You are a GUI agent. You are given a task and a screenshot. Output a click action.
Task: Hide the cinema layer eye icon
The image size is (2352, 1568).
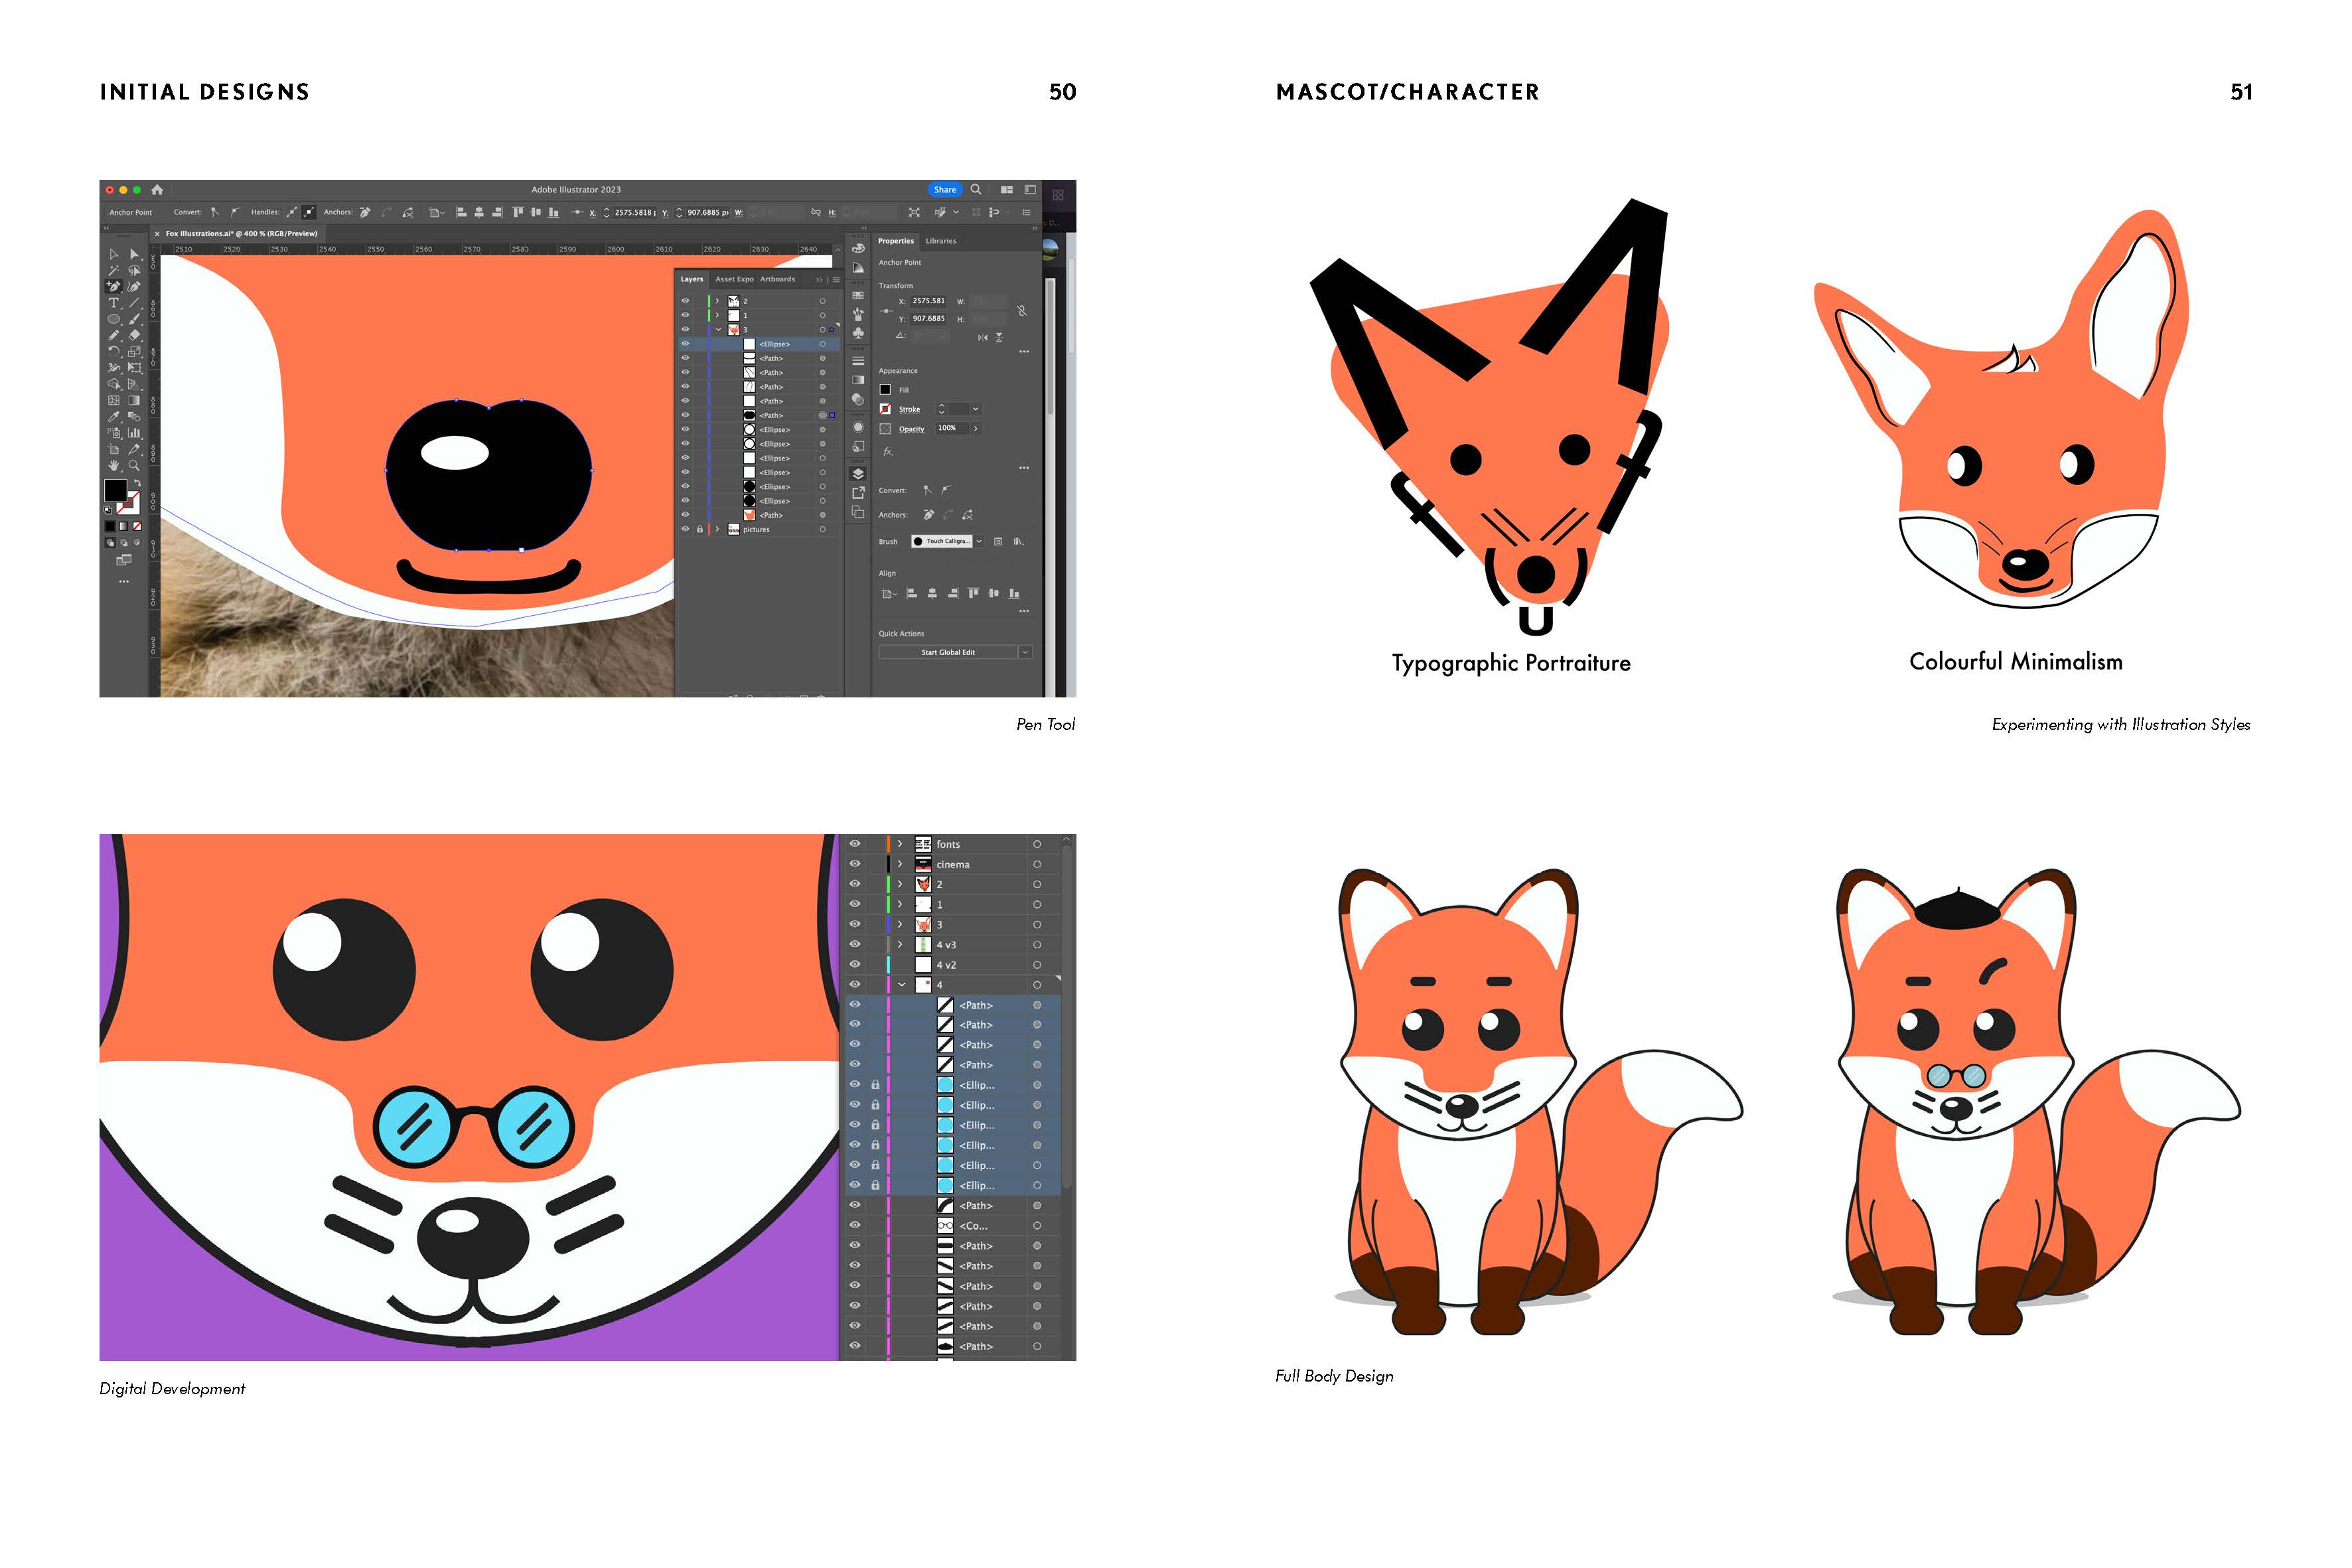click(x=855, y=864)
